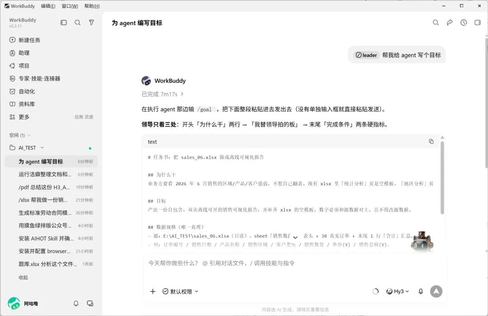Toggle right side panel icon
Screen dimensions: 488x316
pos(478,23)
